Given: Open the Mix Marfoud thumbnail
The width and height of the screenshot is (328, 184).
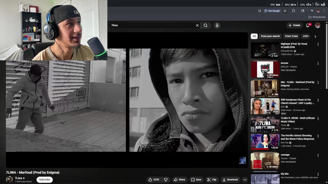Looking at the screenshot, I should [x=265, y=88].
